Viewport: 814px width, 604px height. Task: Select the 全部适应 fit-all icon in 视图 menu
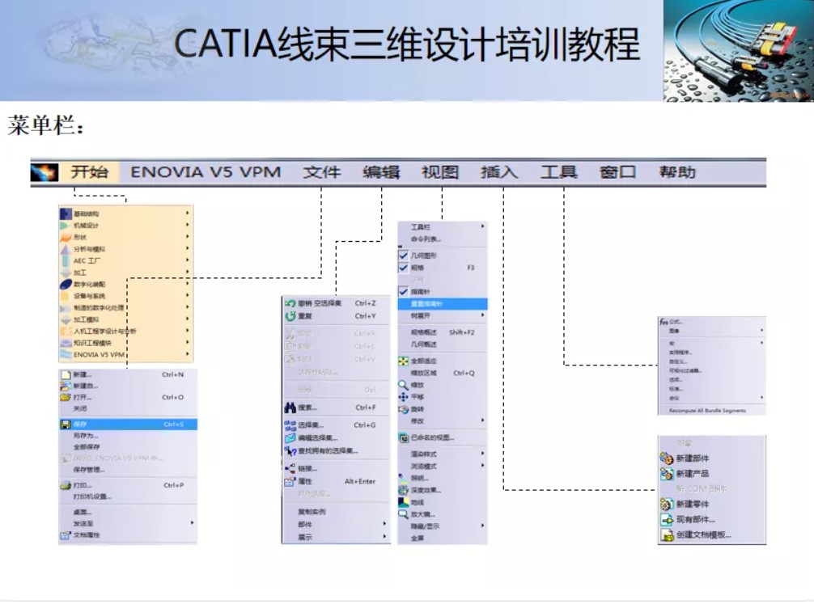(x=402, y=362)
